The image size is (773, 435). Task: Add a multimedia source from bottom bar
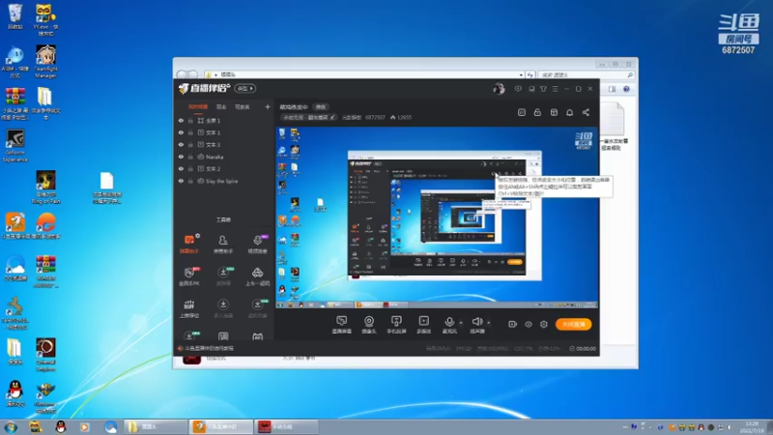pos(423,325)
